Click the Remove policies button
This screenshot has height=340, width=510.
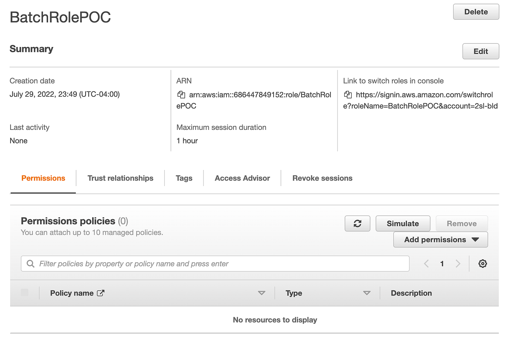coord(462,224)
